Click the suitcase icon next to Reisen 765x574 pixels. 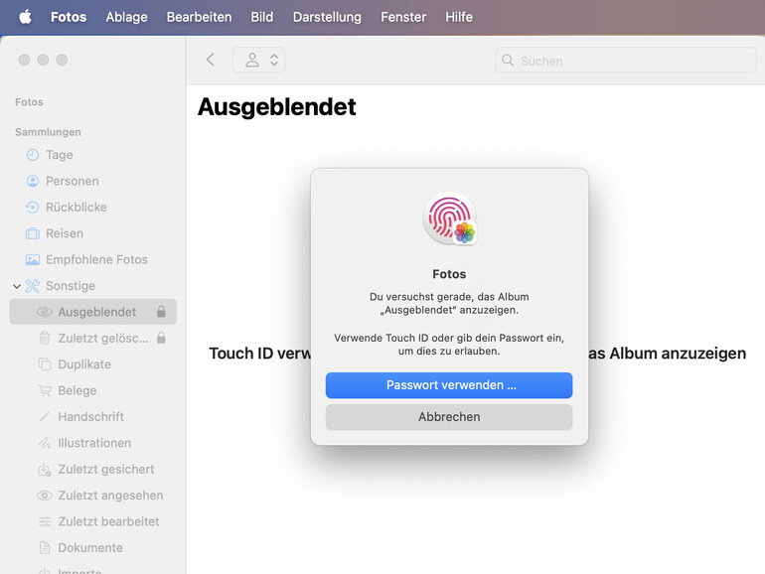(x=33, y=233)
